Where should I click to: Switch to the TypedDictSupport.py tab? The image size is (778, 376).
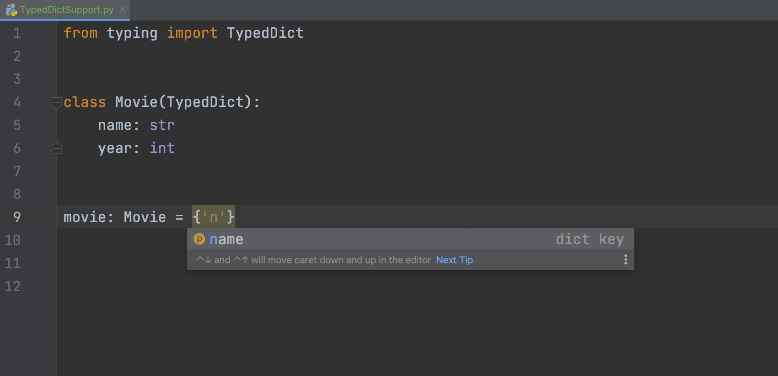coord(67,10)
